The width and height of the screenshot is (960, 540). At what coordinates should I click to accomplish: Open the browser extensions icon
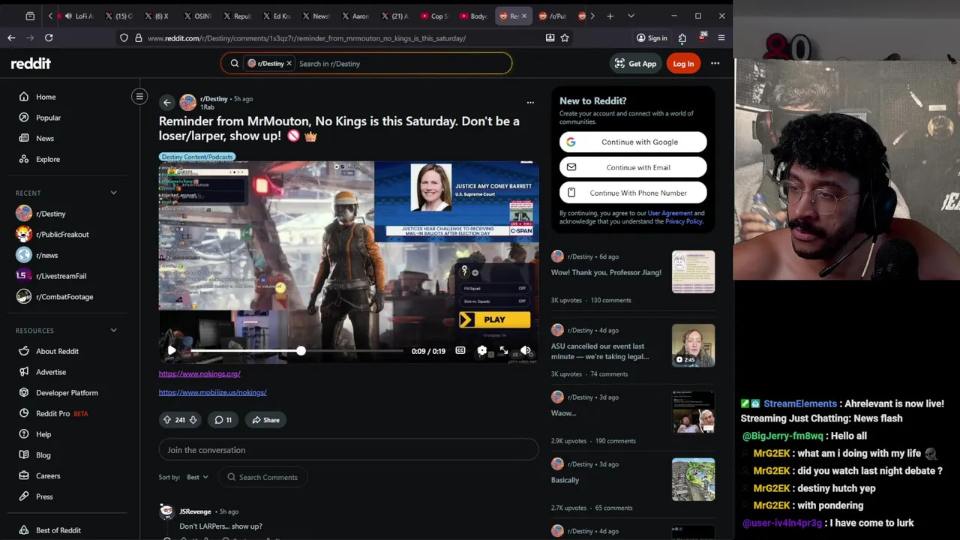tap(682, 37)
